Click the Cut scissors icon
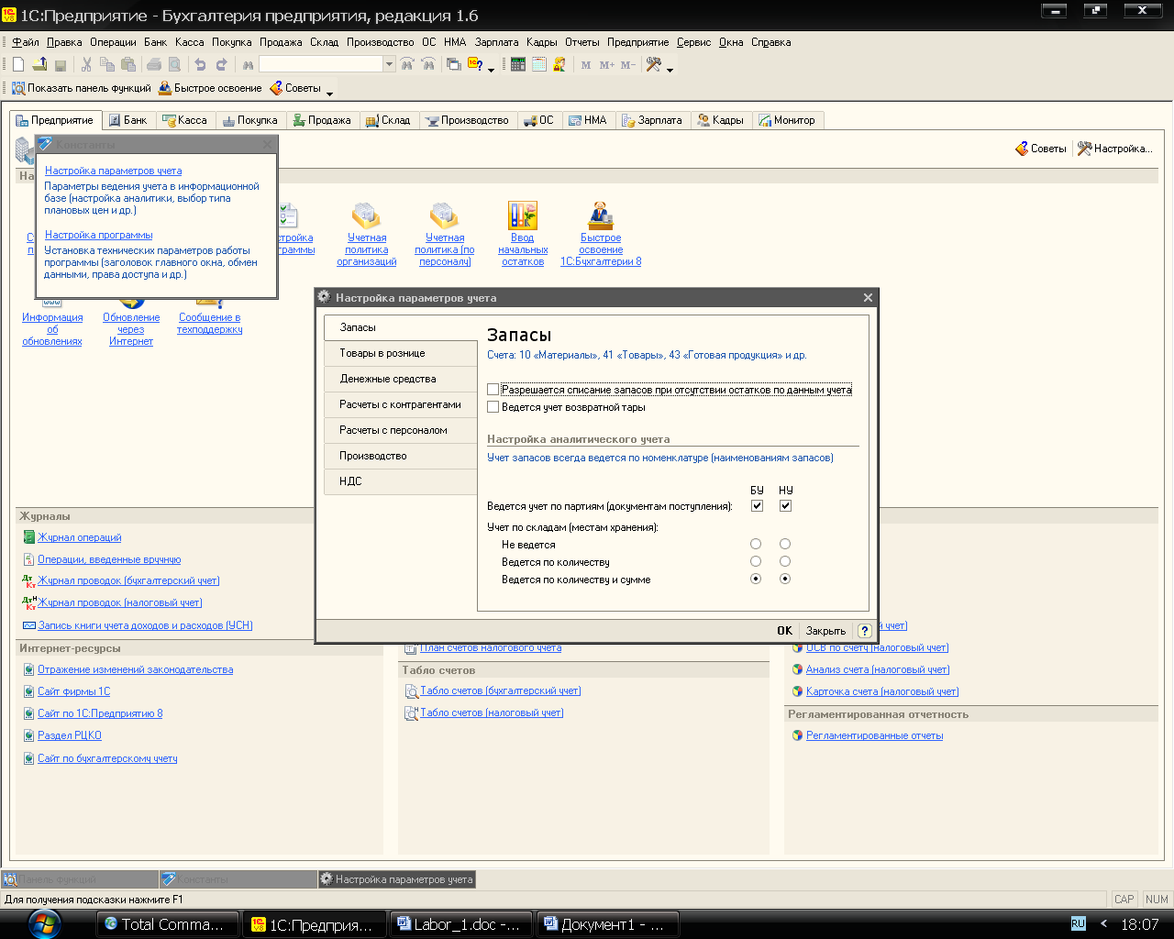The width and height of the screenshot is (1174, 939). coord(86,64)
